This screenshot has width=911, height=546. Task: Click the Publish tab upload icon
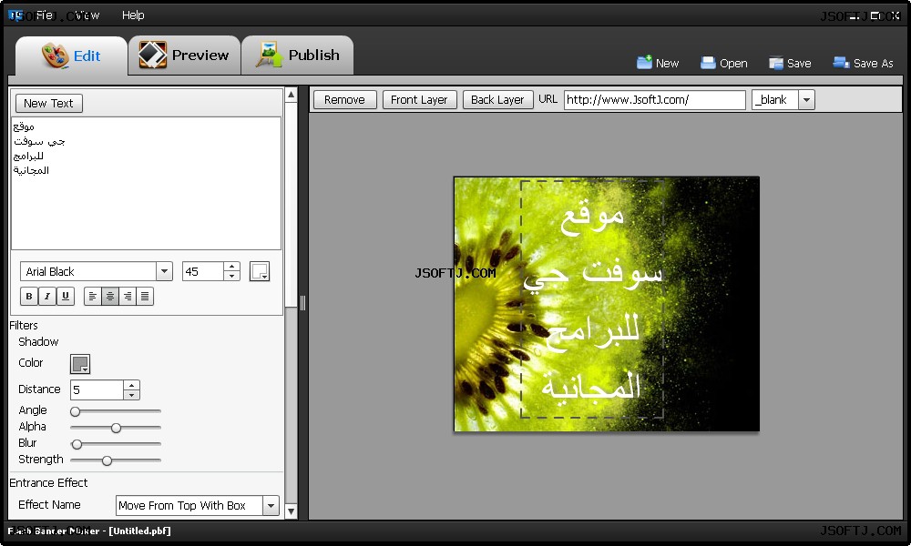click(269, 55)
